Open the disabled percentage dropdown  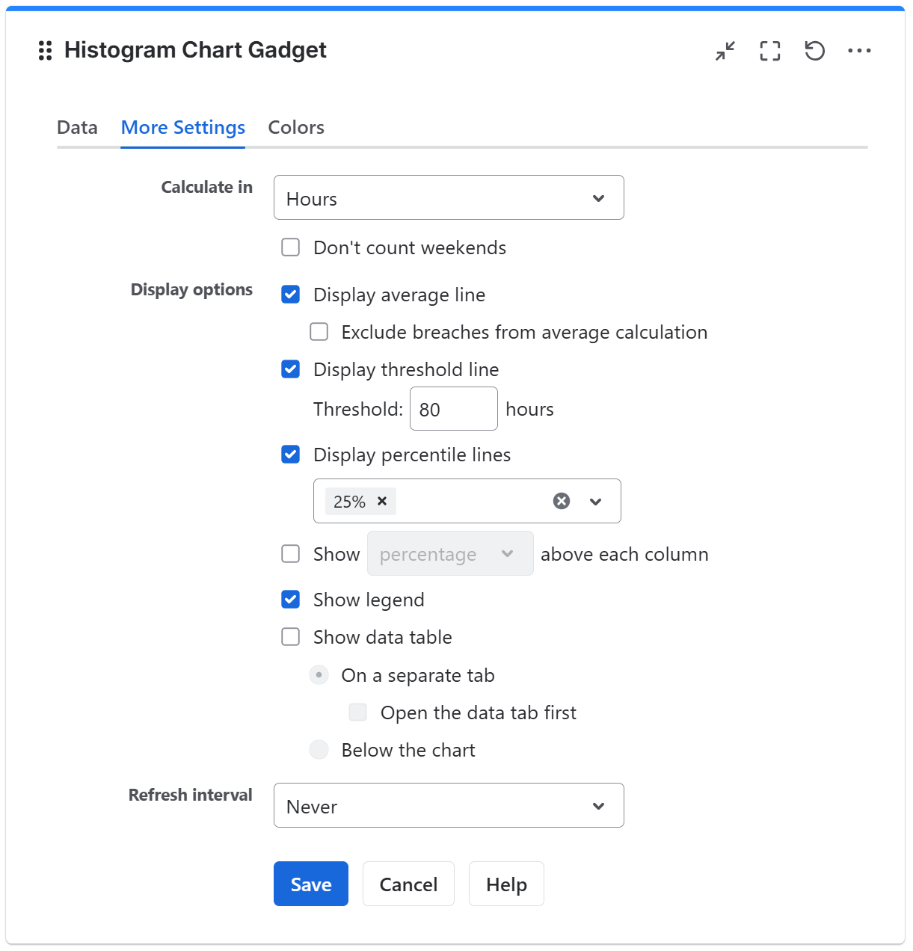coord(450,553)
